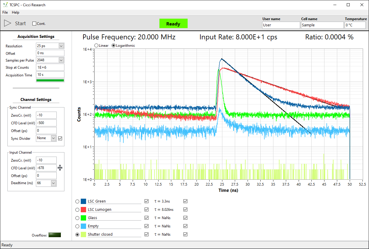Click the Input Rate: 8.000E+1 cps readout
This screenshot has width=369, height=249.
238,37
